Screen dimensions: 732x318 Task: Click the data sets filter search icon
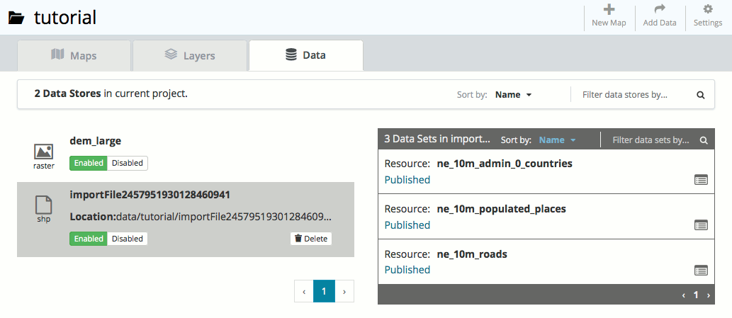pos(704,140)
